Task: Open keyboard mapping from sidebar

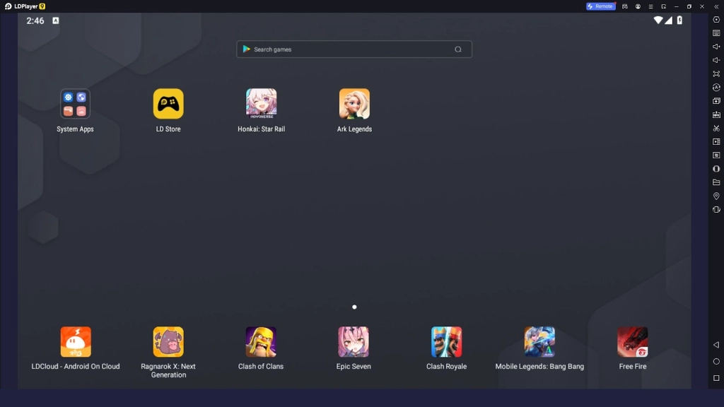Action: [716, 33]
